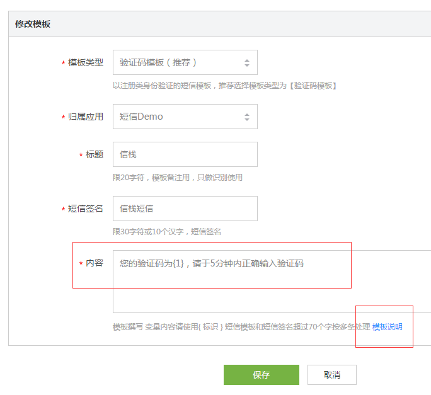Click the 内容 field label
Screen dimensions: 431x395
click(x=95, y=263)
